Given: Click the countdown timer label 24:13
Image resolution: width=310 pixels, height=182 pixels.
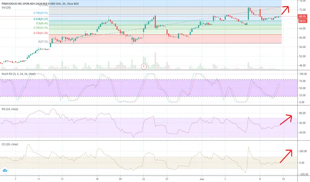Looking at the screenshot, I should coord(302,21).
